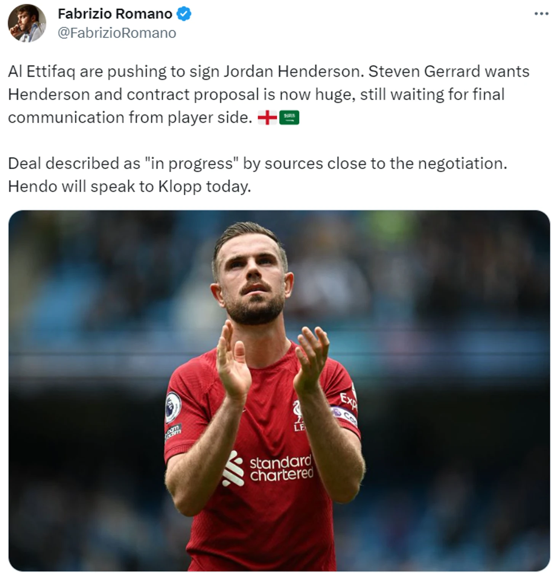
Task: Open Fabrizio Romano's profile avatar
Action: click(27, 23)
